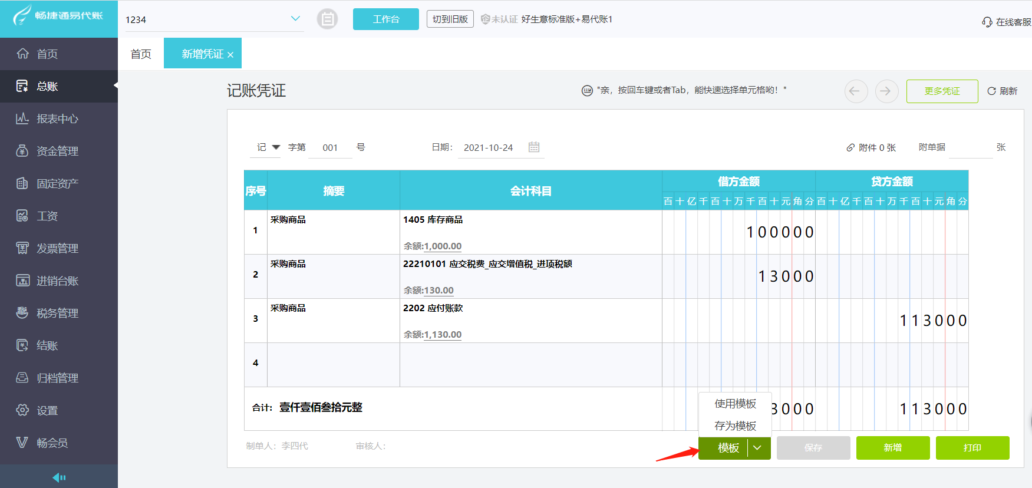Open 报表中心 in the sidebar
The image size is (1032, 488).
[x=57, y=119]
